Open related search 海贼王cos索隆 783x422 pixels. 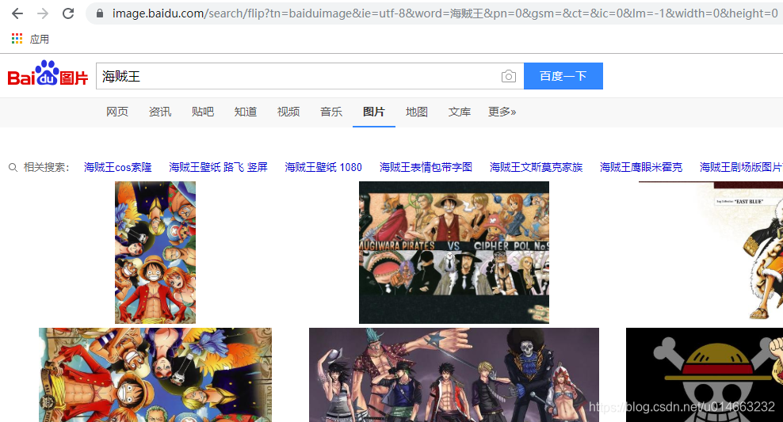[118, 167]
